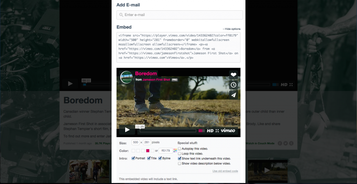The width and height of the screenshot is (357, 184).
Task: Open the 35.7K Plays stat link
Action: tap(103, 143)
